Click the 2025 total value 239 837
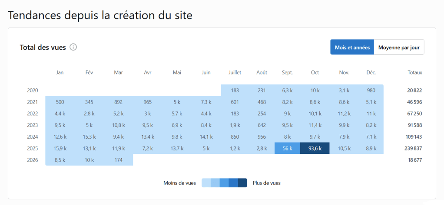 tap(412, 148)
